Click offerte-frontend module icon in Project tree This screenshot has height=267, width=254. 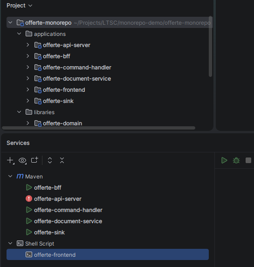pyautogui.click(x=38, y=90)
